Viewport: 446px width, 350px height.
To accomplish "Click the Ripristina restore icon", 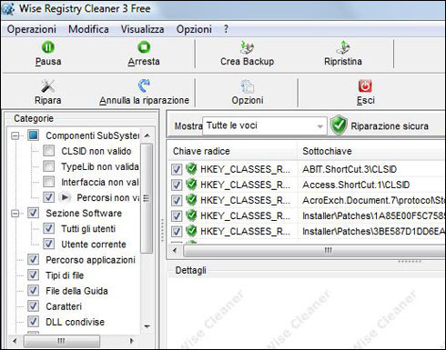I will click(343, 47).
